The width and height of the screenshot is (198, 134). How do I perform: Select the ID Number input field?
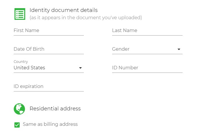147,68
